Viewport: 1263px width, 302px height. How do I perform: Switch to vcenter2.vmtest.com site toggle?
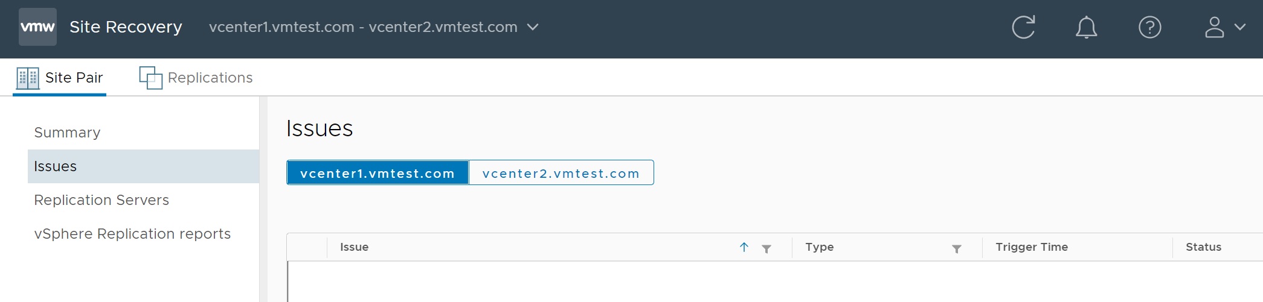(561, 173)
